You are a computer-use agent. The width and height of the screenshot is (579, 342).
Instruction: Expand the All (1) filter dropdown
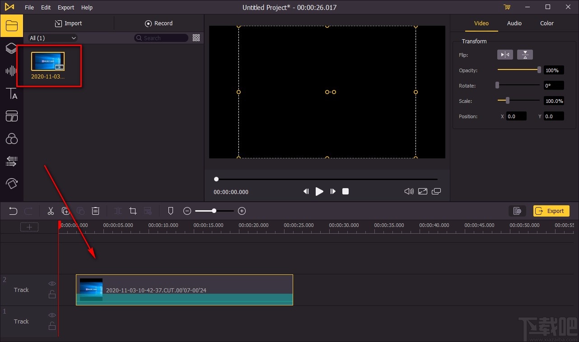(x=53, y=38)
